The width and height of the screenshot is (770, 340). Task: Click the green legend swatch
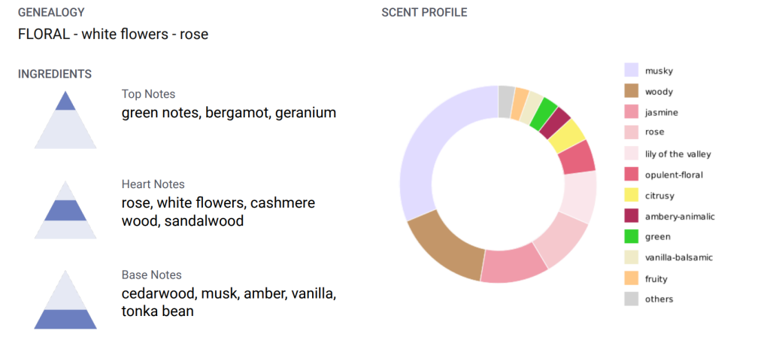coord(632,236)
